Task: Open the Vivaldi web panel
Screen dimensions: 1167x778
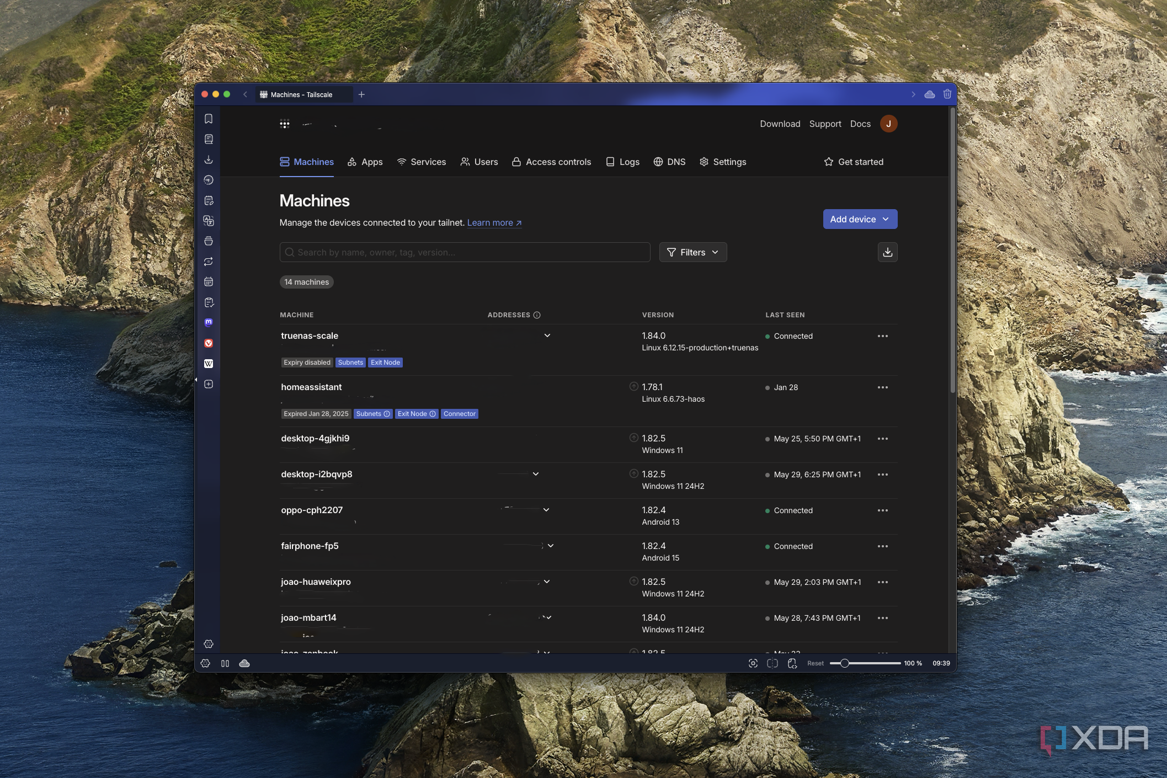Action: (x=209, y=343)
